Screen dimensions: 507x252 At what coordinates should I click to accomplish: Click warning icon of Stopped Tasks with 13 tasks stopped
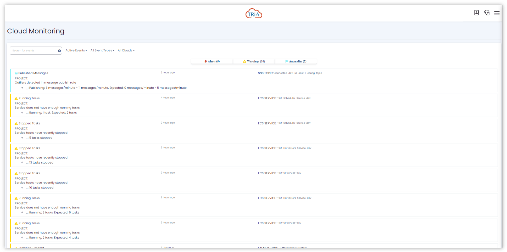click(x=16, y=148)
